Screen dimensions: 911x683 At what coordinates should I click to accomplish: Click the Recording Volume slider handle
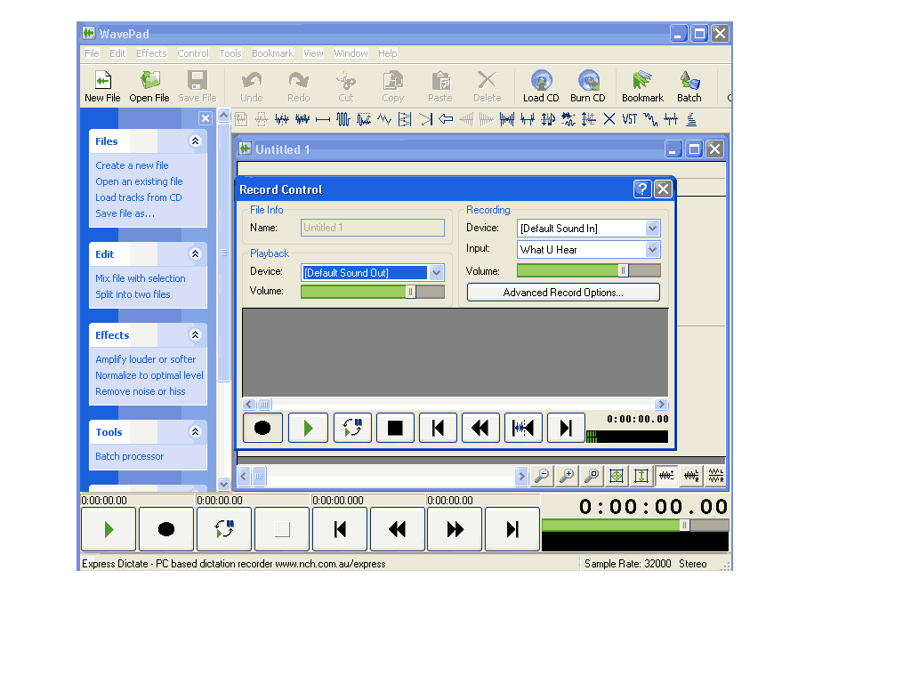[x=623, y=270]
